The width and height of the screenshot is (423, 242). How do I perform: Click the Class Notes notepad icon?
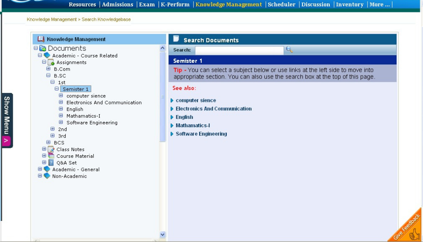point(51,149)
